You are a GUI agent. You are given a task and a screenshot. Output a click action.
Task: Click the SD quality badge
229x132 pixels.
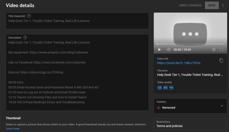point(160,88)
